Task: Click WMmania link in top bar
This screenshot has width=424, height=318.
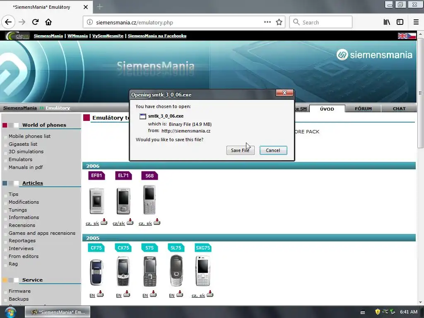Action: coord(77,36)
